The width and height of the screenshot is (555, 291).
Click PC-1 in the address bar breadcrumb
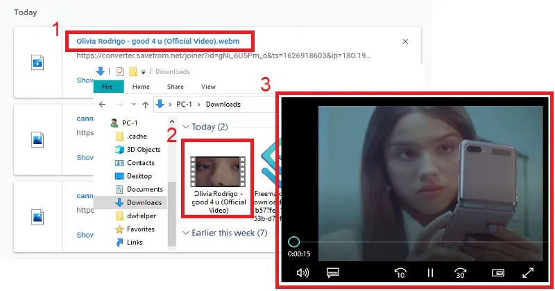click(184, 105)
